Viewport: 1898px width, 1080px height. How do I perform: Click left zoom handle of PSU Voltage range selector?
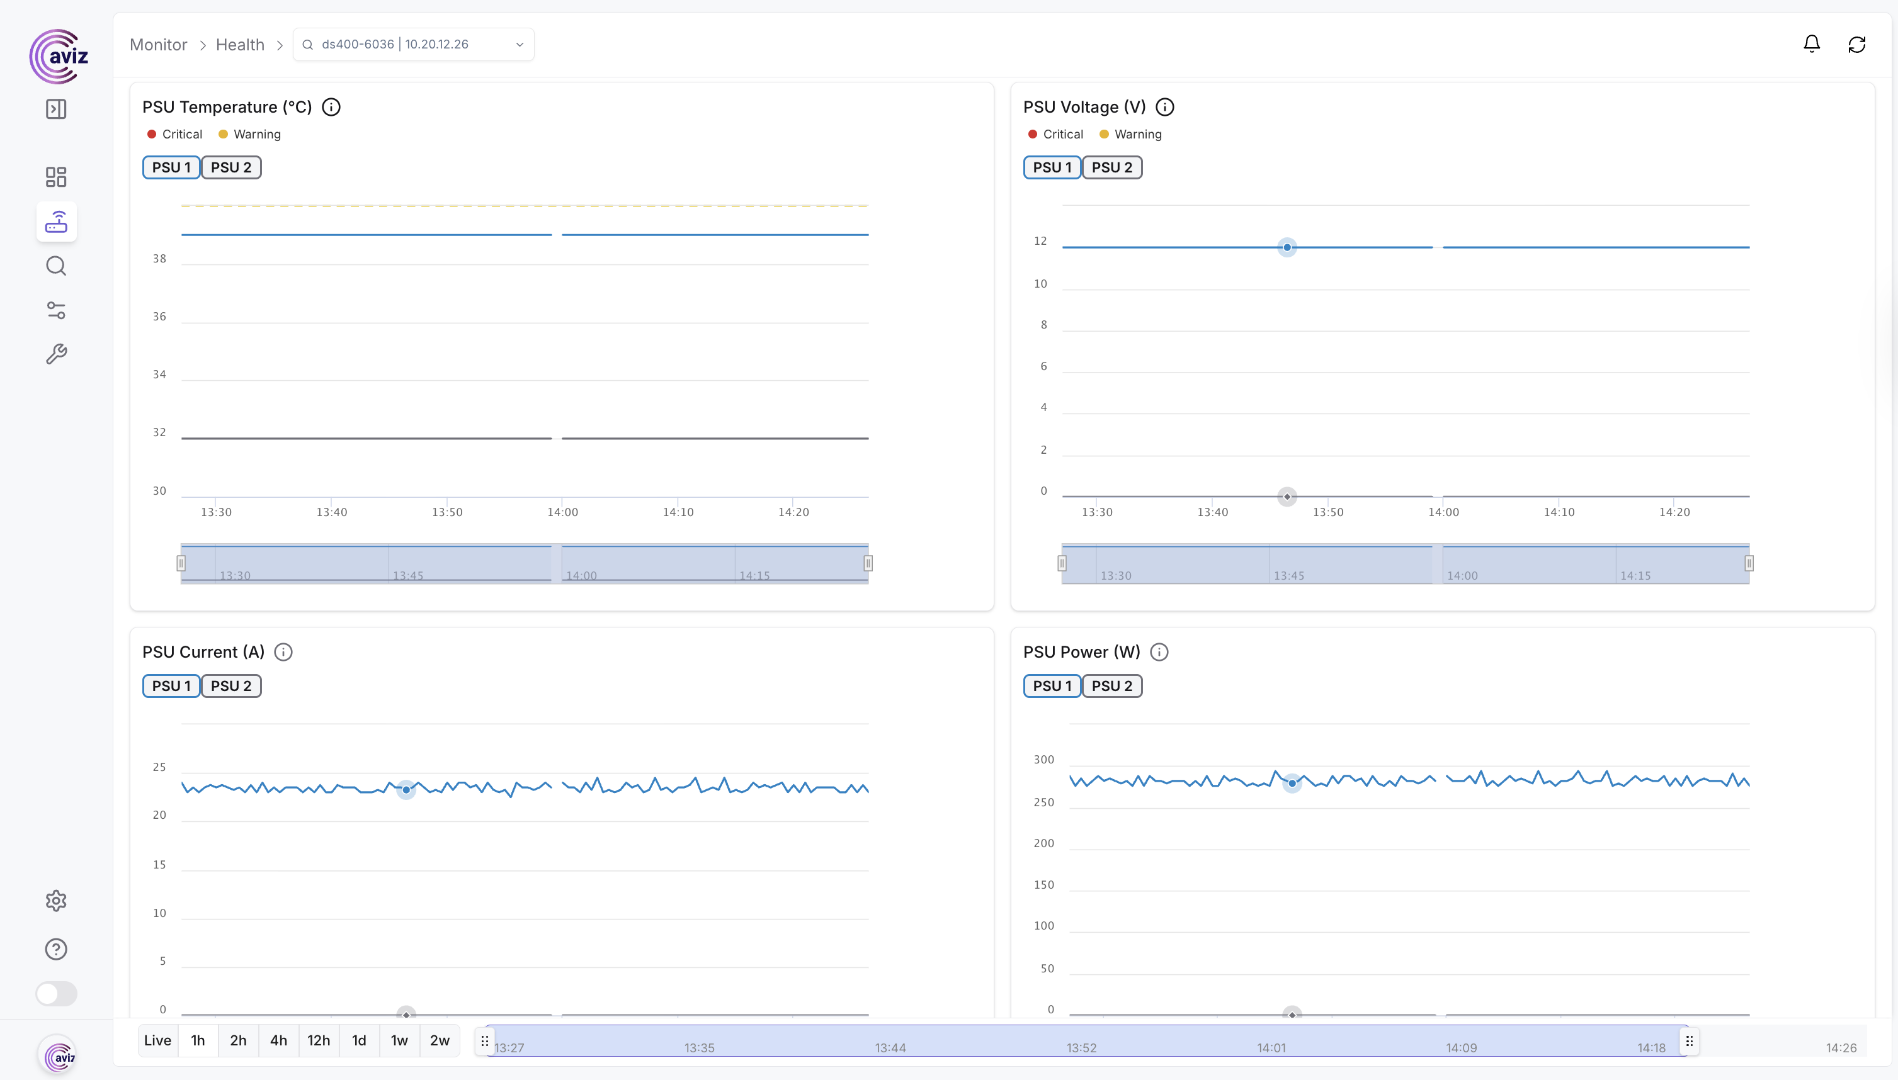[x=1062, y=563]
